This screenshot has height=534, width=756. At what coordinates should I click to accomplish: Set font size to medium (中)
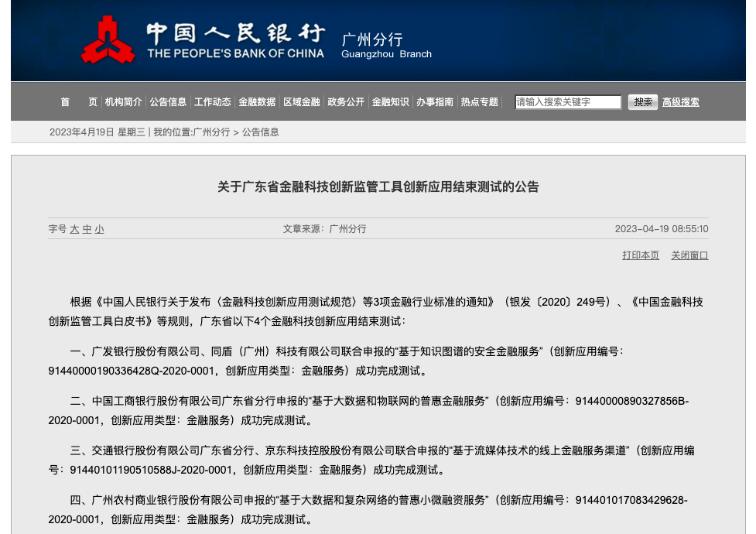[x=87, y=229]
